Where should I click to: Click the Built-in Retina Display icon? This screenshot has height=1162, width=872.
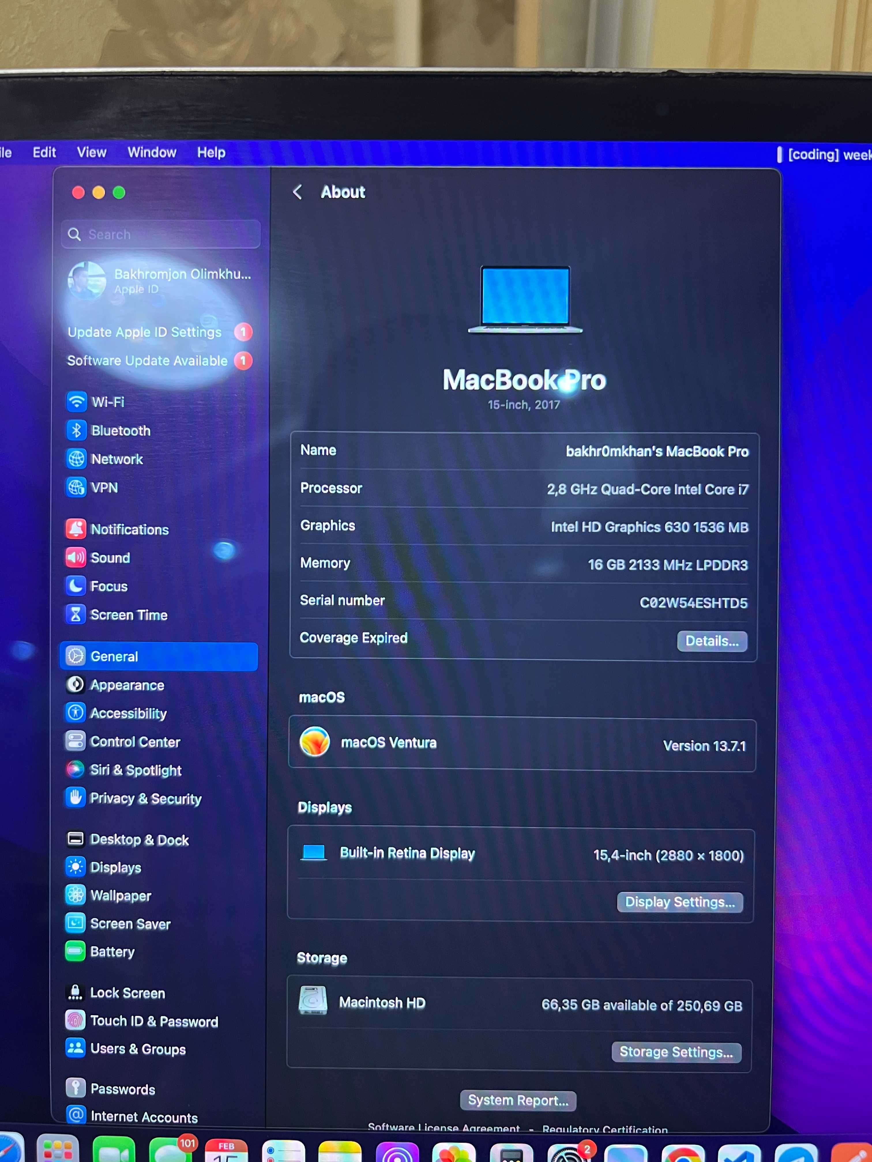pos(313,852)
